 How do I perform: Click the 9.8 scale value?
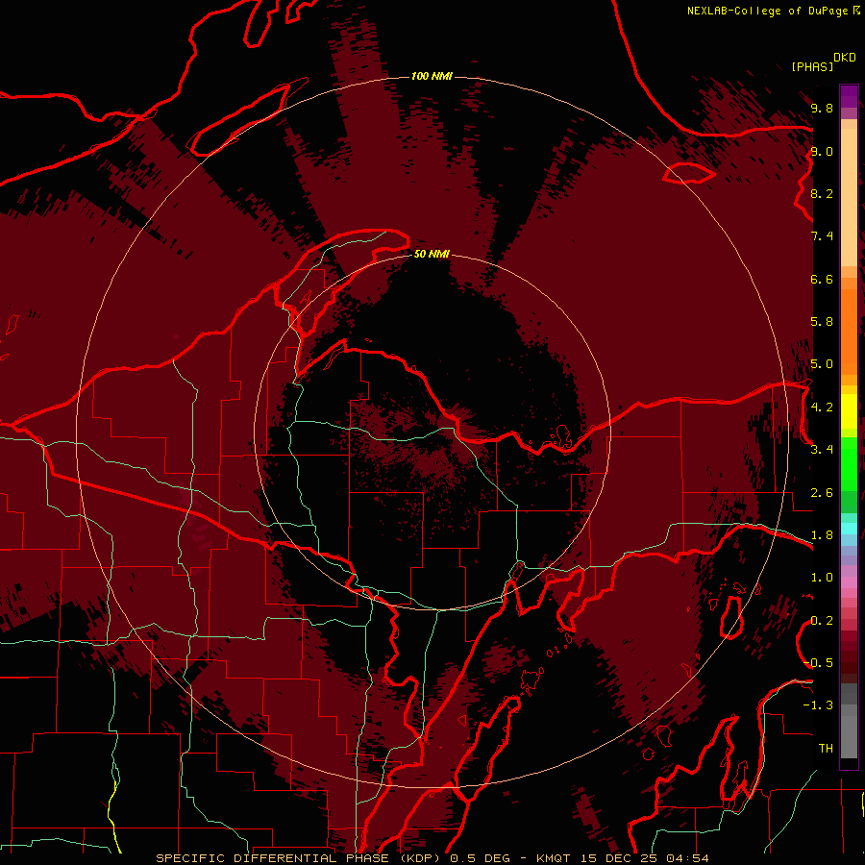click(822, 109)
